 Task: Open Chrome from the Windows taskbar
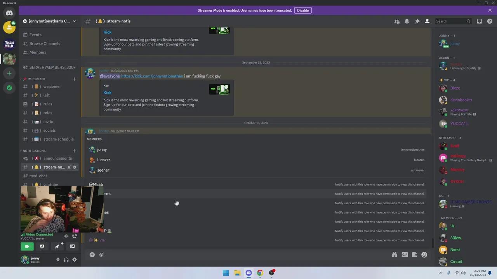coord(260,273)
